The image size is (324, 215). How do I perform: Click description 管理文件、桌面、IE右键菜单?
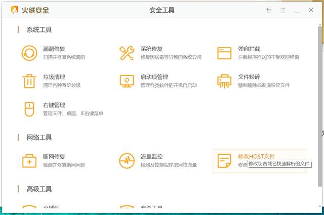[73, 114]
